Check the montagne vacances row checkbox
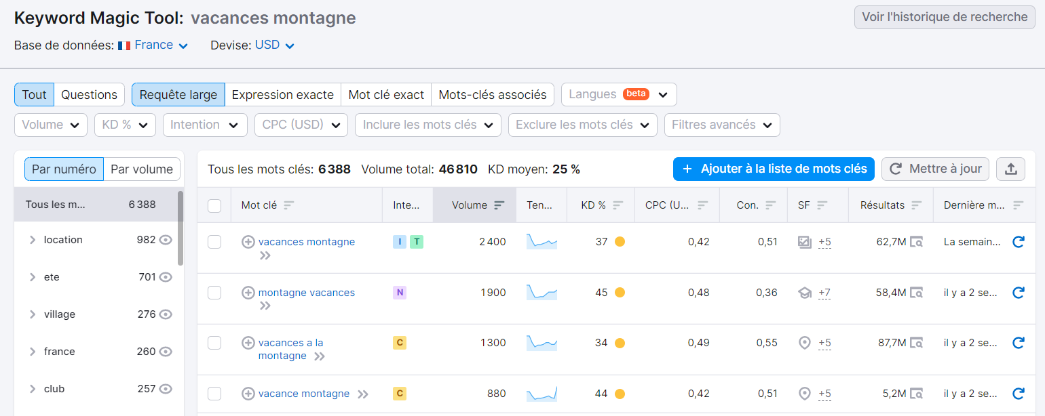Viewport: 1045px width, 416px height. pyautogui.click(x=214, y=293)
